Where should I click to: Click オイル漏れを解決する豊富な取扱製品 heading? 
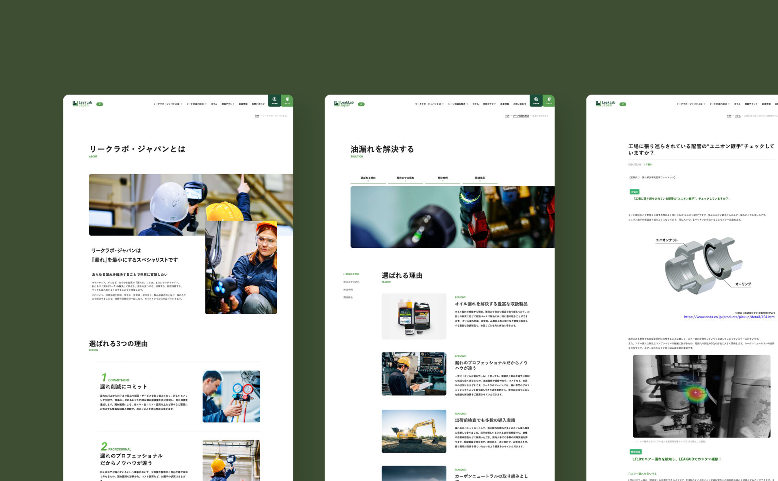point(491,304)
